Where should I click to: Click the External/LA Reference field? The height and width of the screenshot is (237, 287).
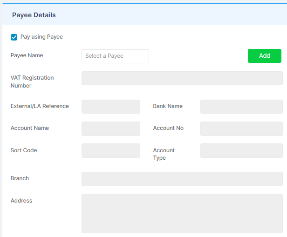click(x=111, y=107)
